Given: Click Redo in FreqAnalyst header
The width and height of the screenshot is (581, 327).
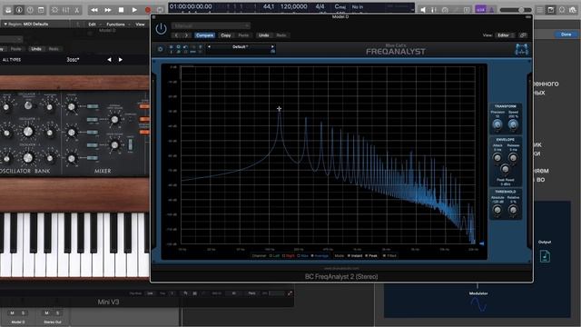Looking at the screenshot, I should click(x=281, y=35).
